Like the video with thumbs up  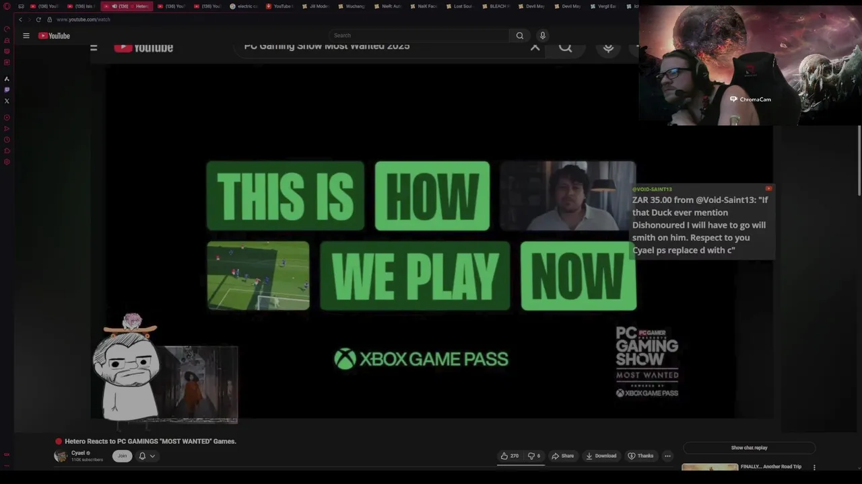[510, 456]
